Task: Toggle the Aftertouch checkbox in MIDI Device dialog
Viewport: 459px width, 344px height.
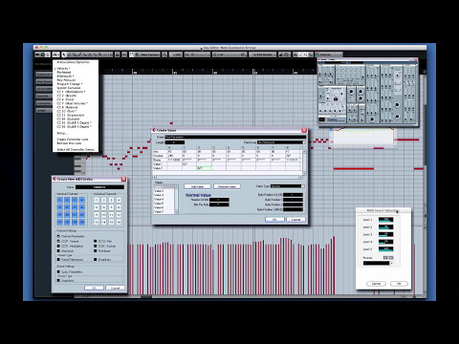Action: (x=58, y=251)
